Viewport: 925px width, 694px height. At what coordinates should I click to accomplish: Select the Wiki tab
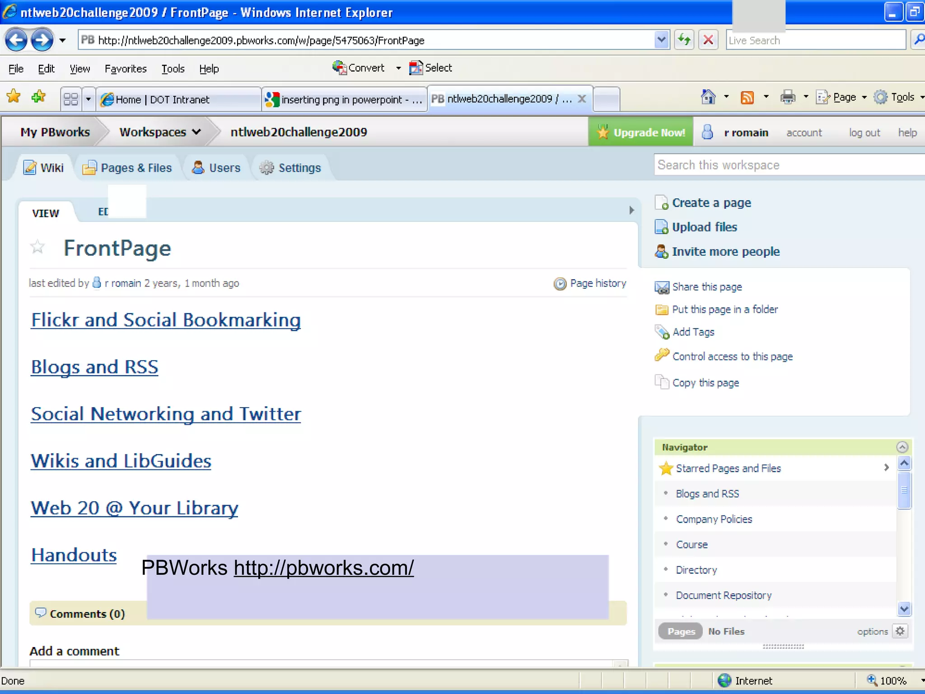(44, 168)
